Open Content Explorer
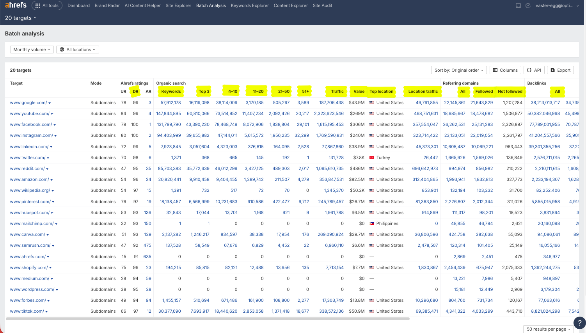 (291, 5)
